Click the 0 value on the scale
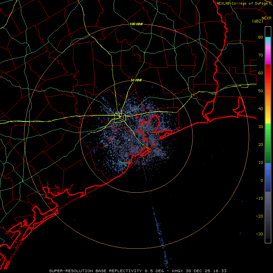 262,180
